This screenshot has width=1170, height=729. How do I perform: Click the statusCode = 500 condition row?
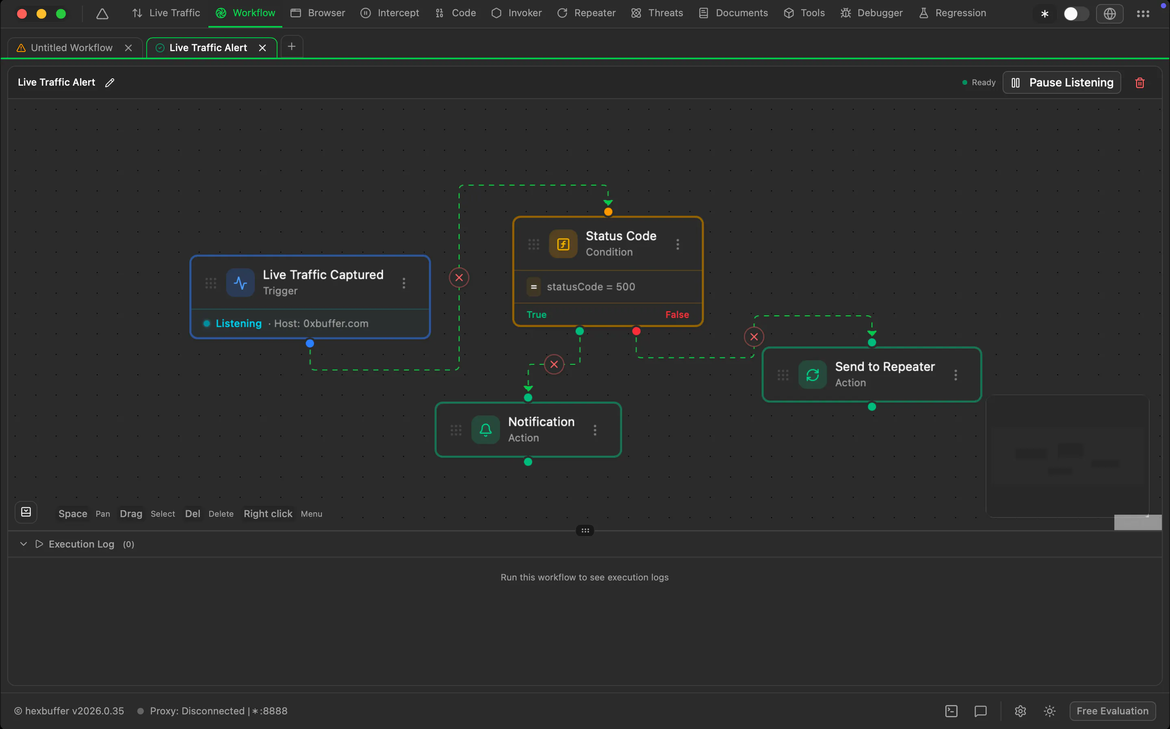coord(608,287)
